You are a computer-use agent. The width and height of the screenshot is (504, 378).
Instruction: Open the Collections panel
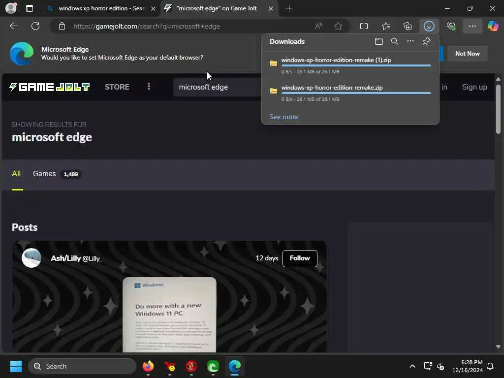[x=408, y=26]
